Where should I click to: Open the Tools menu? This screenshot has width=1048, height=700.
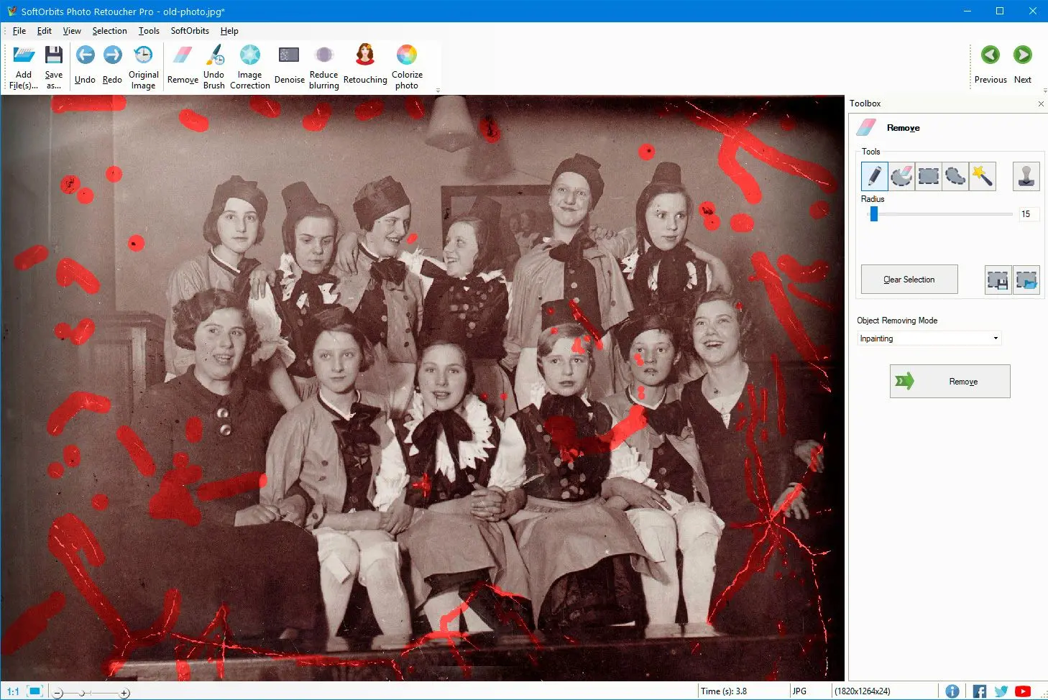(149, 31)
